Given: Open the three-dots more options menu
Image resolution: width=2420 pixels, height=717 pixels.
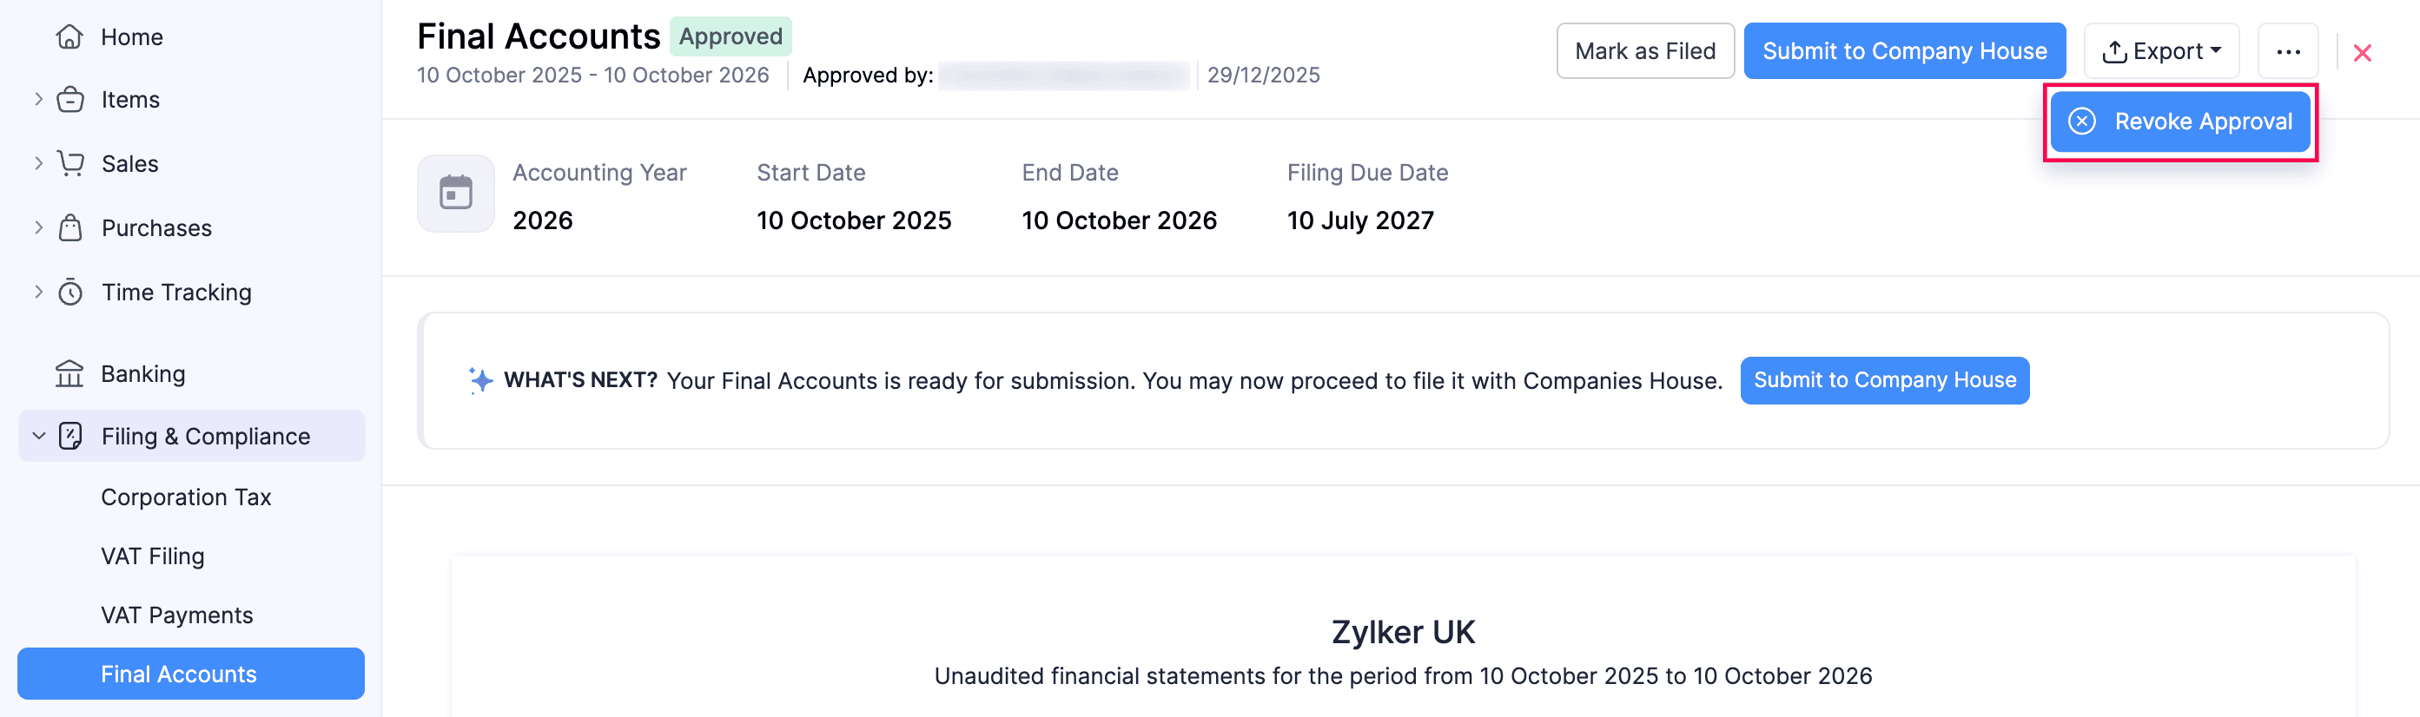Looking at the screenshot, I should [2288, 51].
